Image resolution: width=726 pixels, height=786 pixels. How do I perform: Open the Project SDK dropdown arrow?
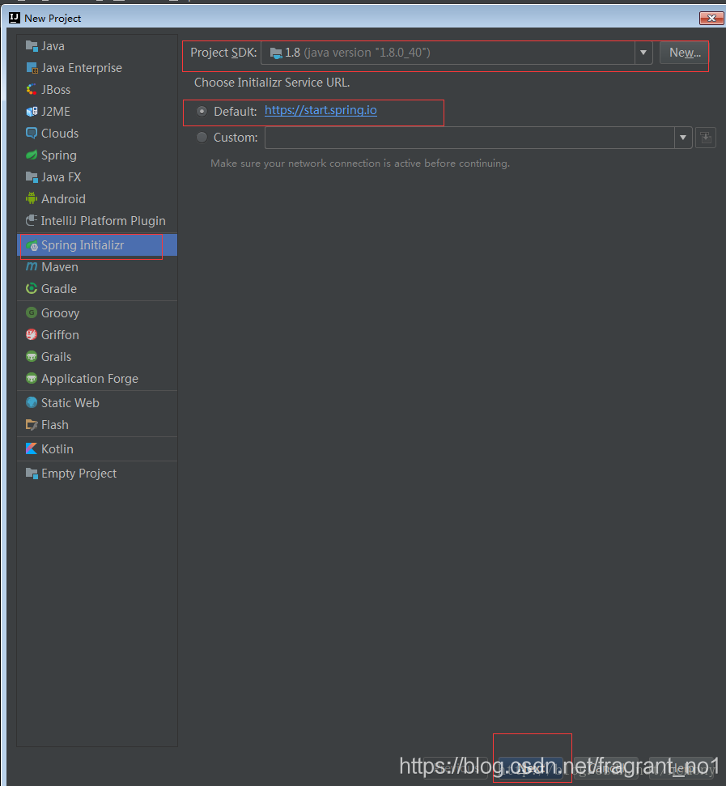pyautogui.click(x=643, y=53)
